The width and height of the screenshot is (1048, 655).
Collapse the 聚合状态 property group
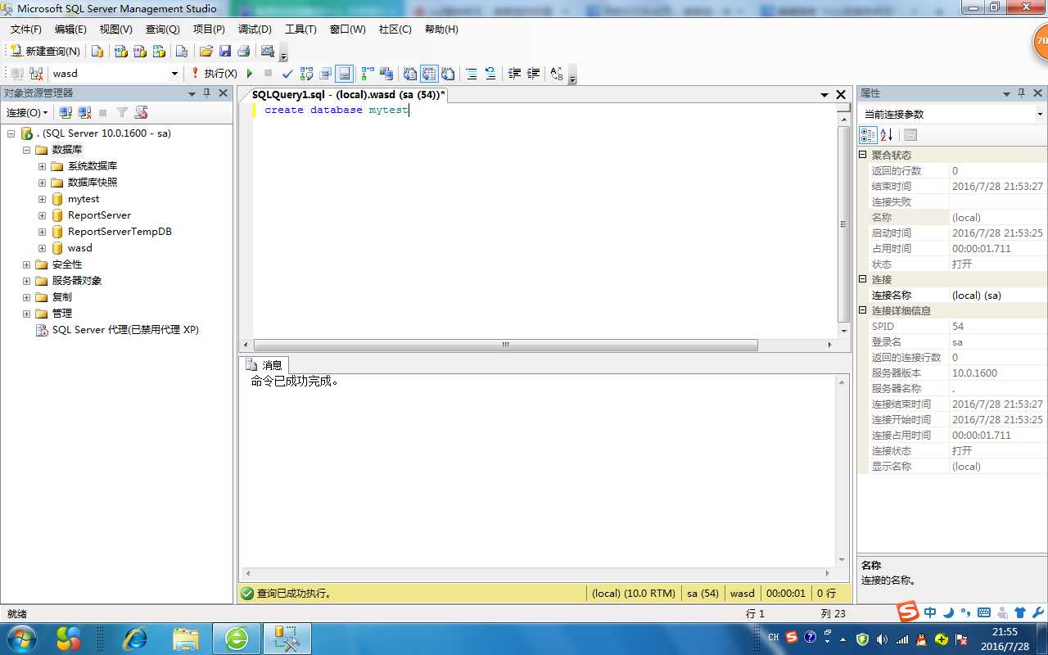coord(862,155)
